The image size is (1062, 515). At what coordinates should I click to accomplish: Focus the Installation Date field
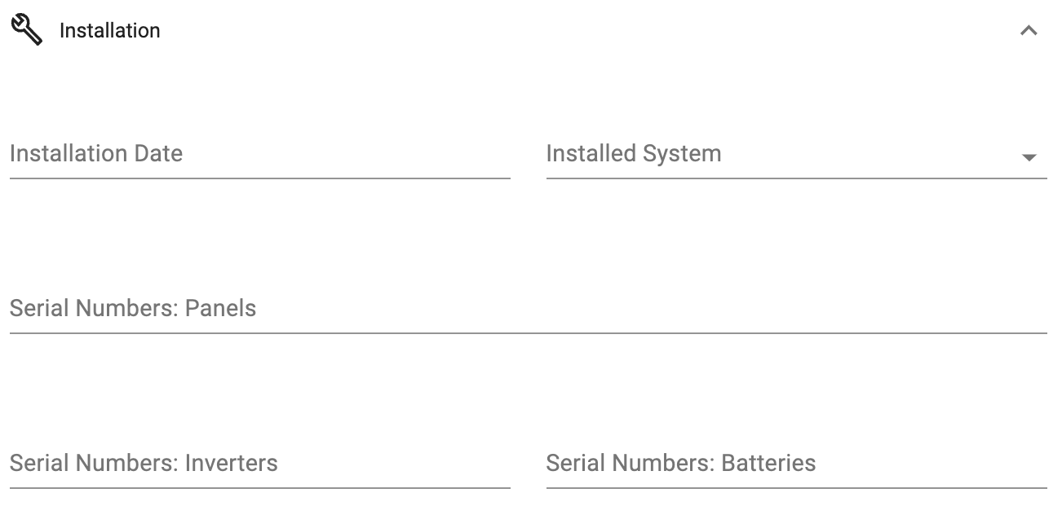point(260,154)
